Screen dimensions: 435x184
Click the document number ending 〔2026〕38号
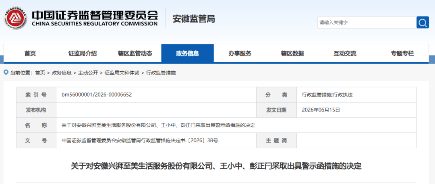[x=140, y=141]
